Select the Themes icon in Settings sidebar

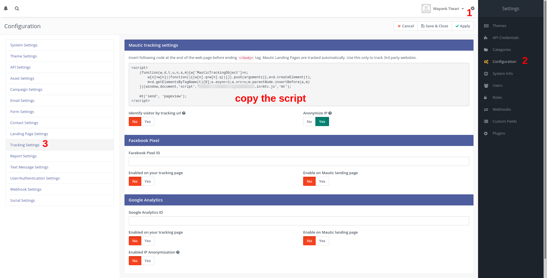click(x=486, y=26)
